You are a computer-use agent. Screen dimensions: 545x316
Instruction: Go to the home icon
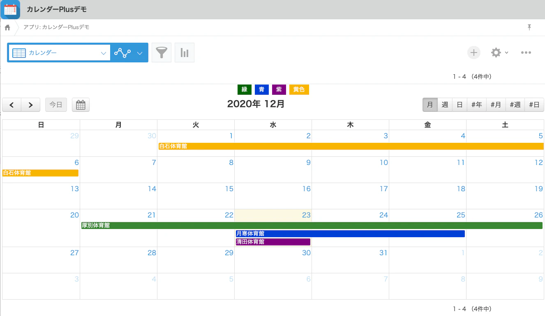(7, 27)
